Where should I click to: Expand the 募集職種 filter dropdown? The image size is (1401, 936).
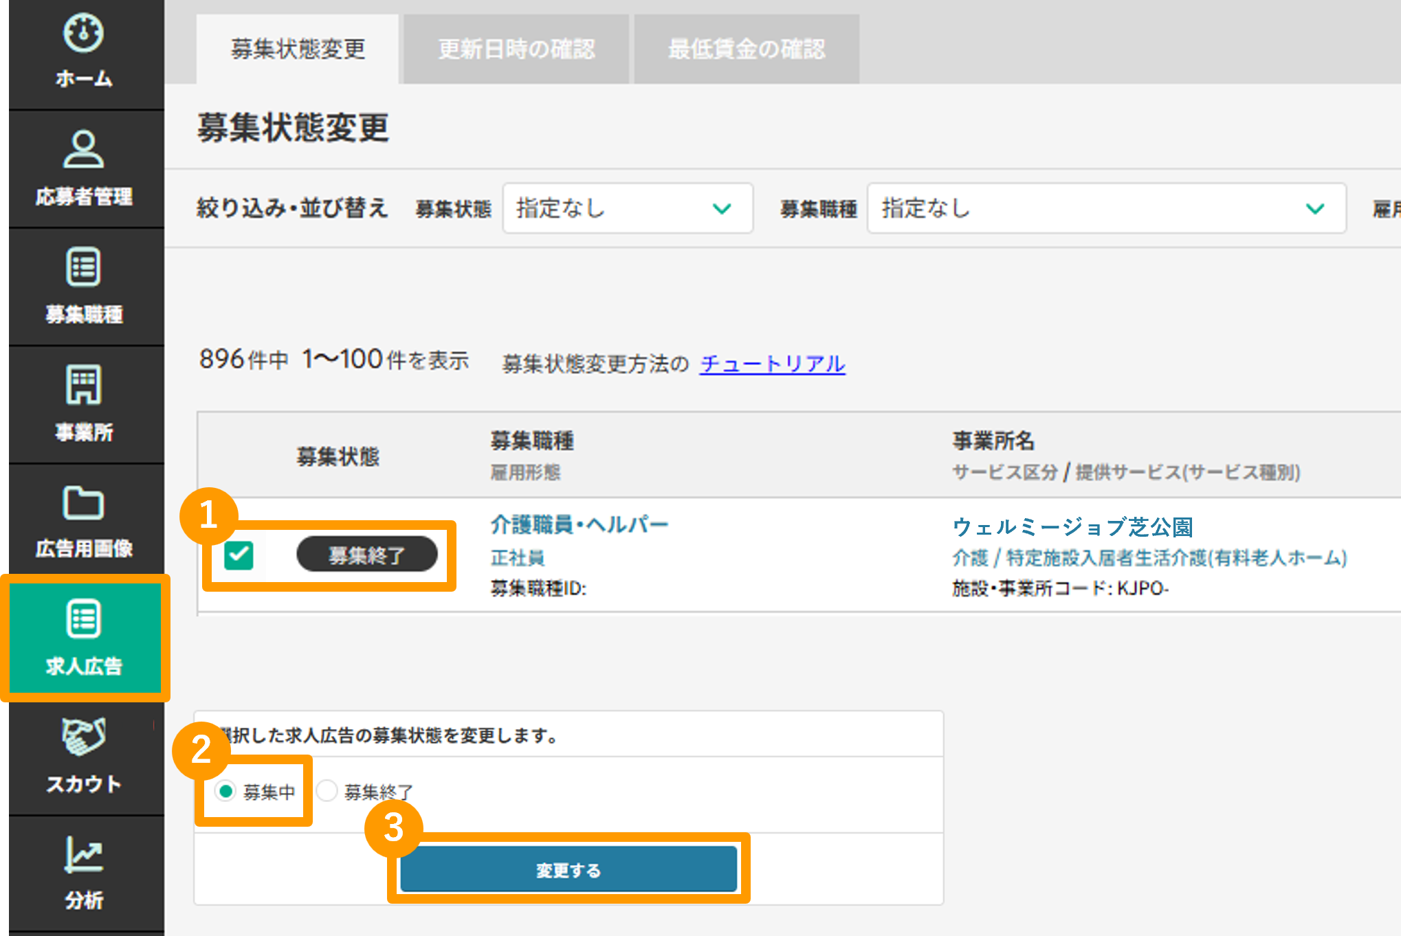tap(1105, 208)
